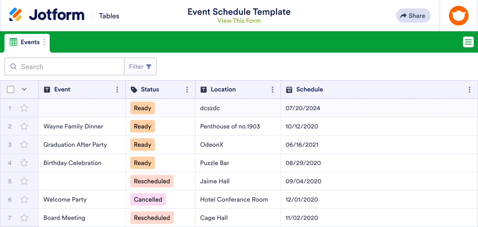Open the Event column options menu
Viewport: 478px width, 227px height.
(117, 89)
